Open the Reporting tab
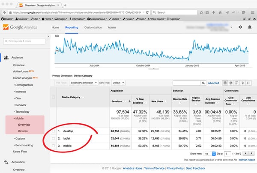The width and height of the screenshot is (257, 173). click(72, 27)
